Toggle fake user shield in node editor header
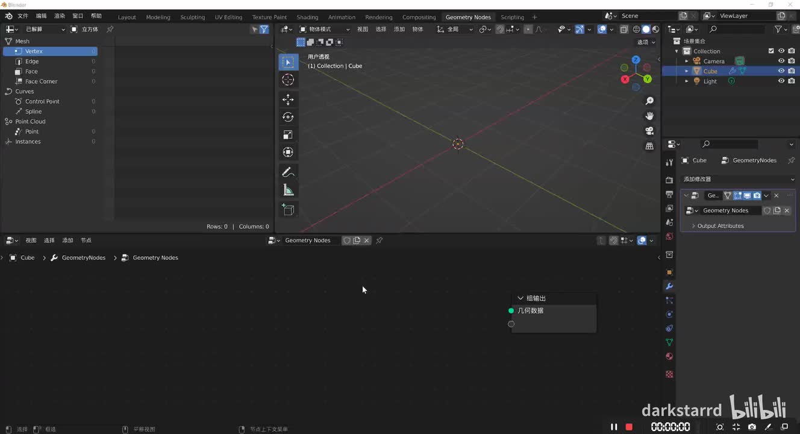This screenshot has width=800, height=434. coord(346,241)
